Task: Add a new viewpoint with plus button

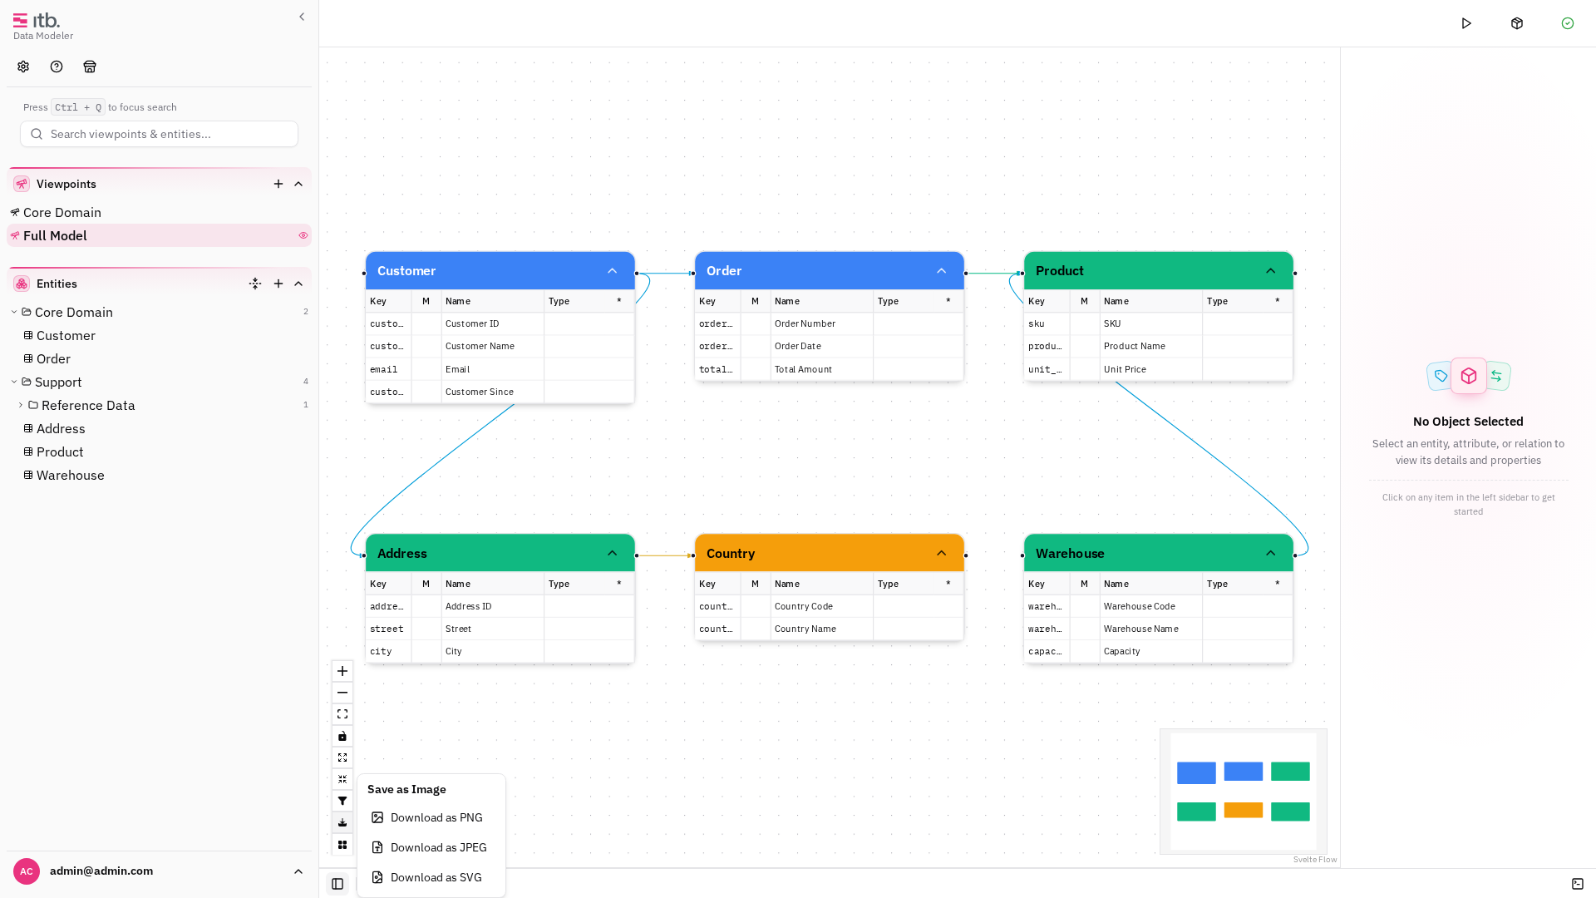Action: (278, 184)
